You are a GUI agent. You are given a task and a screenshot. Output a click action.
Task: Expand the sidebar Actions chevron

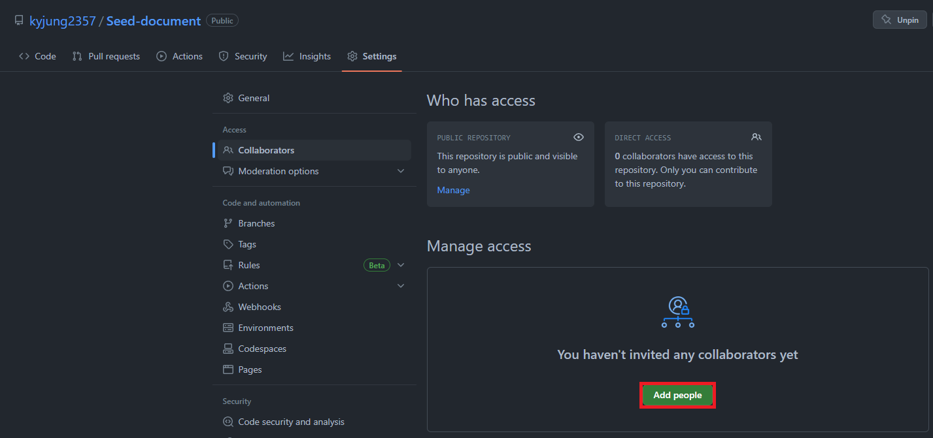[x=401, y=286]
